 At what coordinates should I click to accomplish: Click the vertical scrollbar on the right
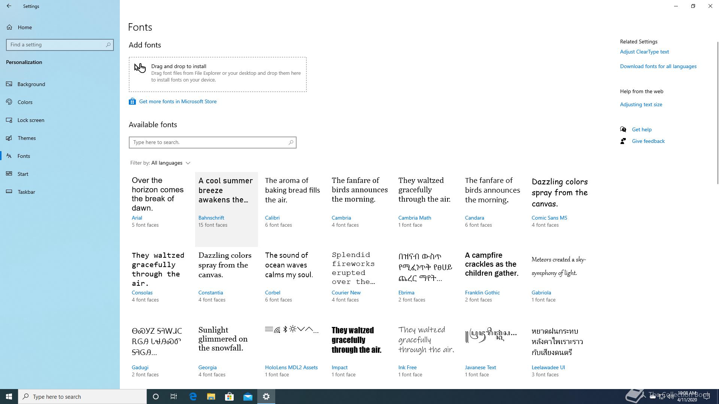718,112
